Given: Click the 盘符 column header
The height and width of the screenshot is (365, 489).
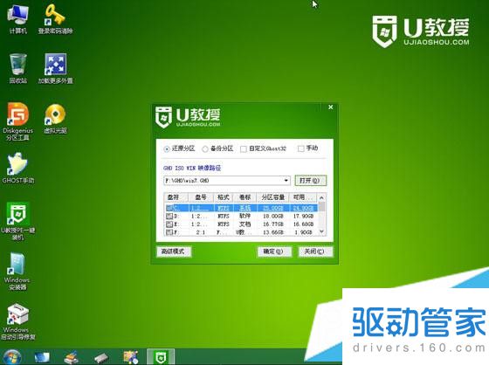Looking at the screenshot, I should tap(176, 197).
